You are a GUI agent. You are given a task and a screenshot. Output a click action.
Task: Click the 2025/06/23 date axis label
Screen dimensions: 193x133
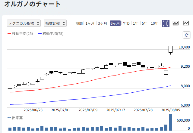coord(33,110)
